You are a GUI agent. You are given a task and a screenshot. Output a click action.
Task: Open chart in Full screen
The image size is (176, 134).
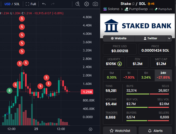click(31, 4)
